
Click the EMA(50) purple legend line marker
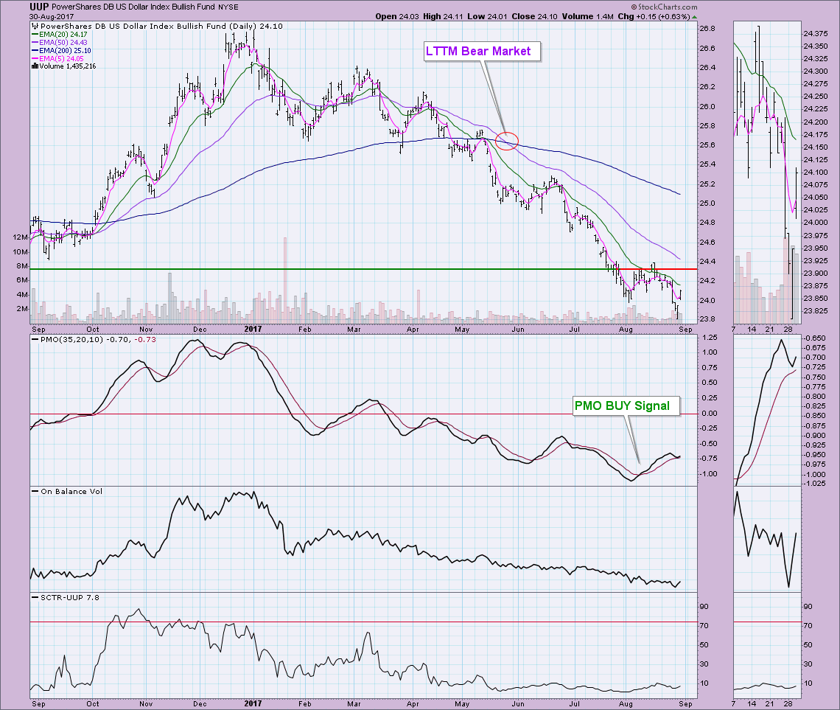tap(35, 42)
